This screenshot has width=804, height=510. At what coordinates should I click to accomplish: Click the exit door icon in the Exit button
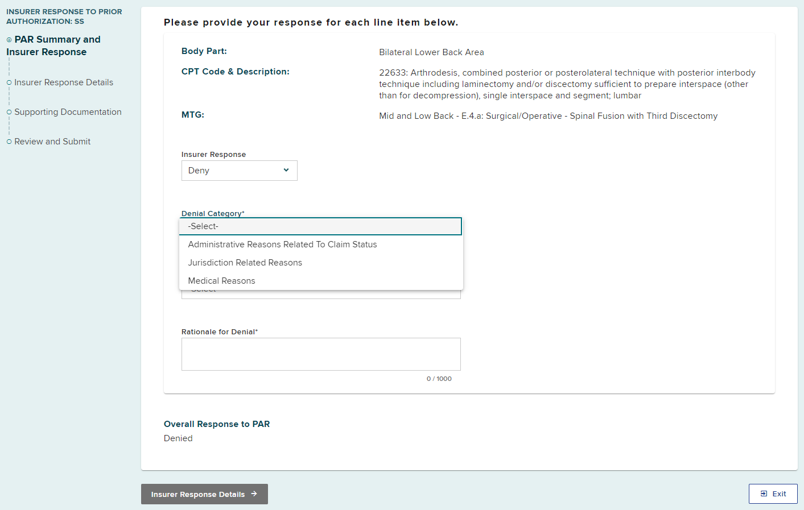[764, 494]
